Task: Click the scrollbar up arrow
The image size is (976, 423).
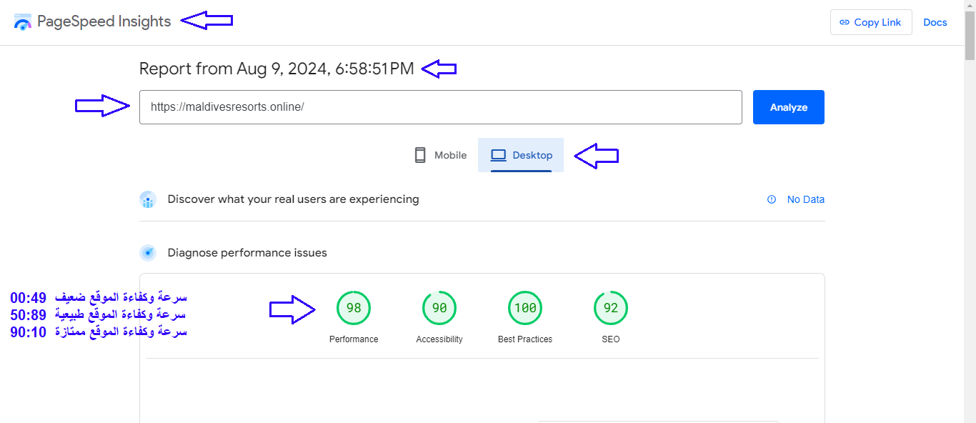Action: click(970, 5)
